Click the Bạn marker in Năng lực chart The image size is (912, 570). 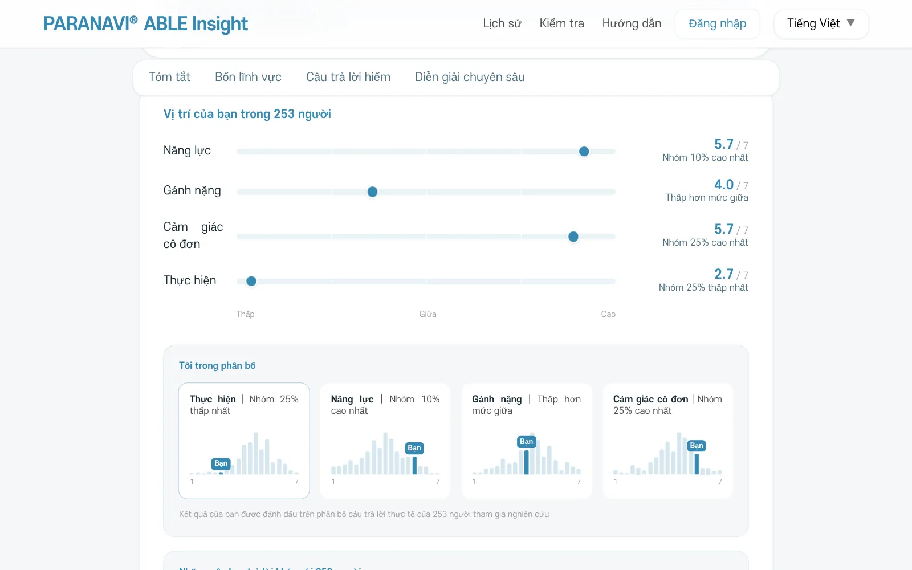(x=414, y=448)
